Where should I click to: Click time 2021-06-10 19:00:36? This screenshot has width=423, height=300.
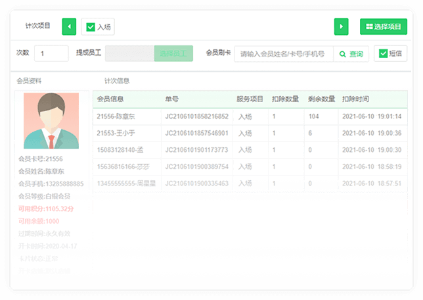[372, 134]
